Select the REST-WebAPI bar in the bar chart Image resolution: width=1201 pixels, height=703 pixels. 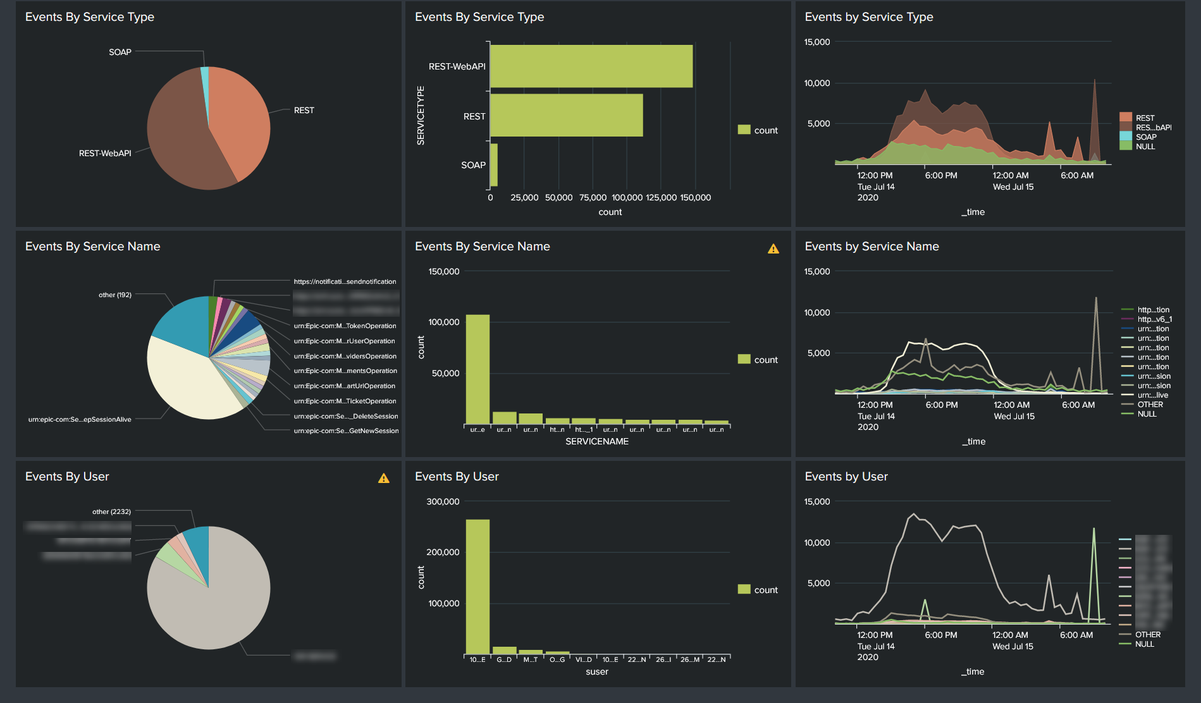[x=591, y=66]
